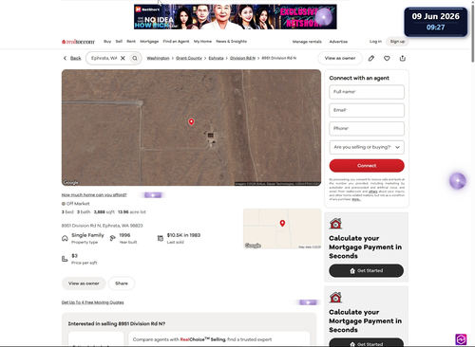This screenshot has height=347, width=475.
Task: Open Find an Agent menu
Action: pos(176,42)
